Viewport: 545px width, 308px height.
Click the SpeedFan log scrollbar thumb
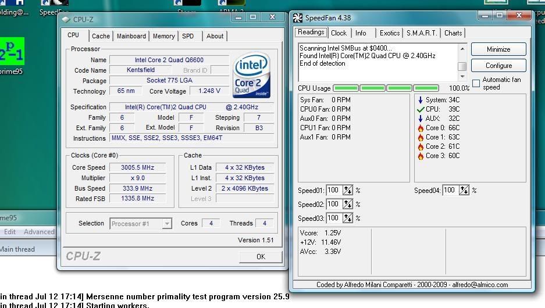(x=462, y=66)
